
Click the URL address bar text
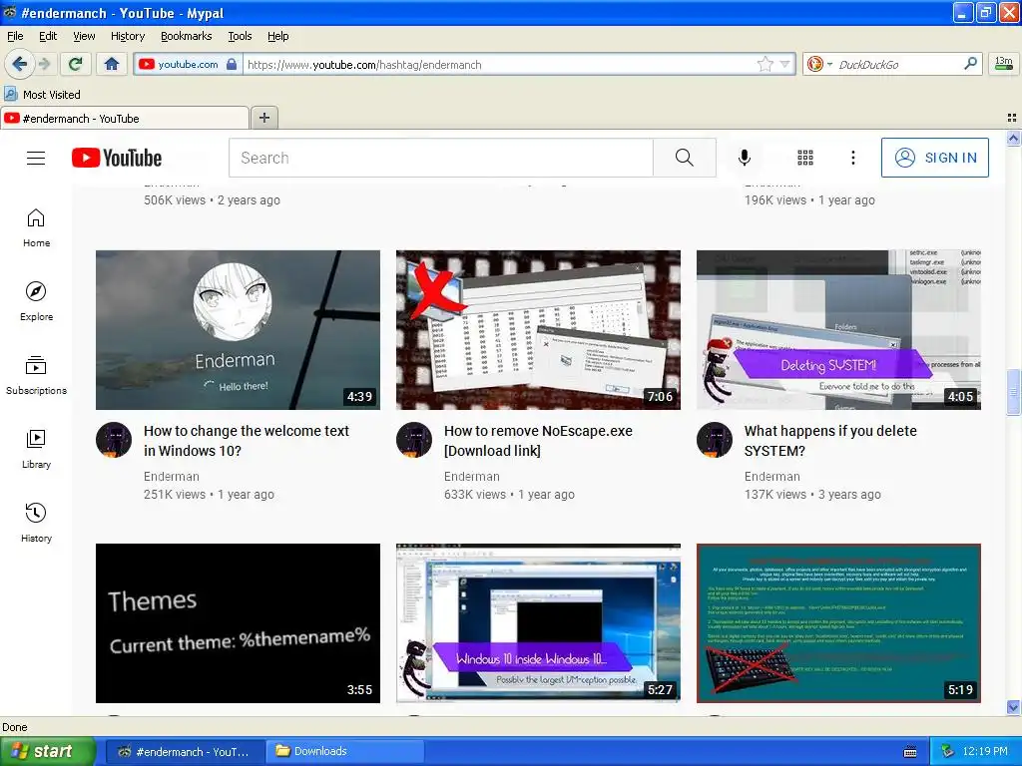364,65
